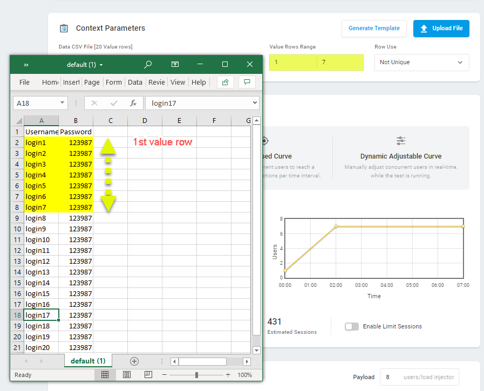Viewport: 484px width, 391px height.
Task: Click the zoom slider handle
Action: (x=196, y=375)
